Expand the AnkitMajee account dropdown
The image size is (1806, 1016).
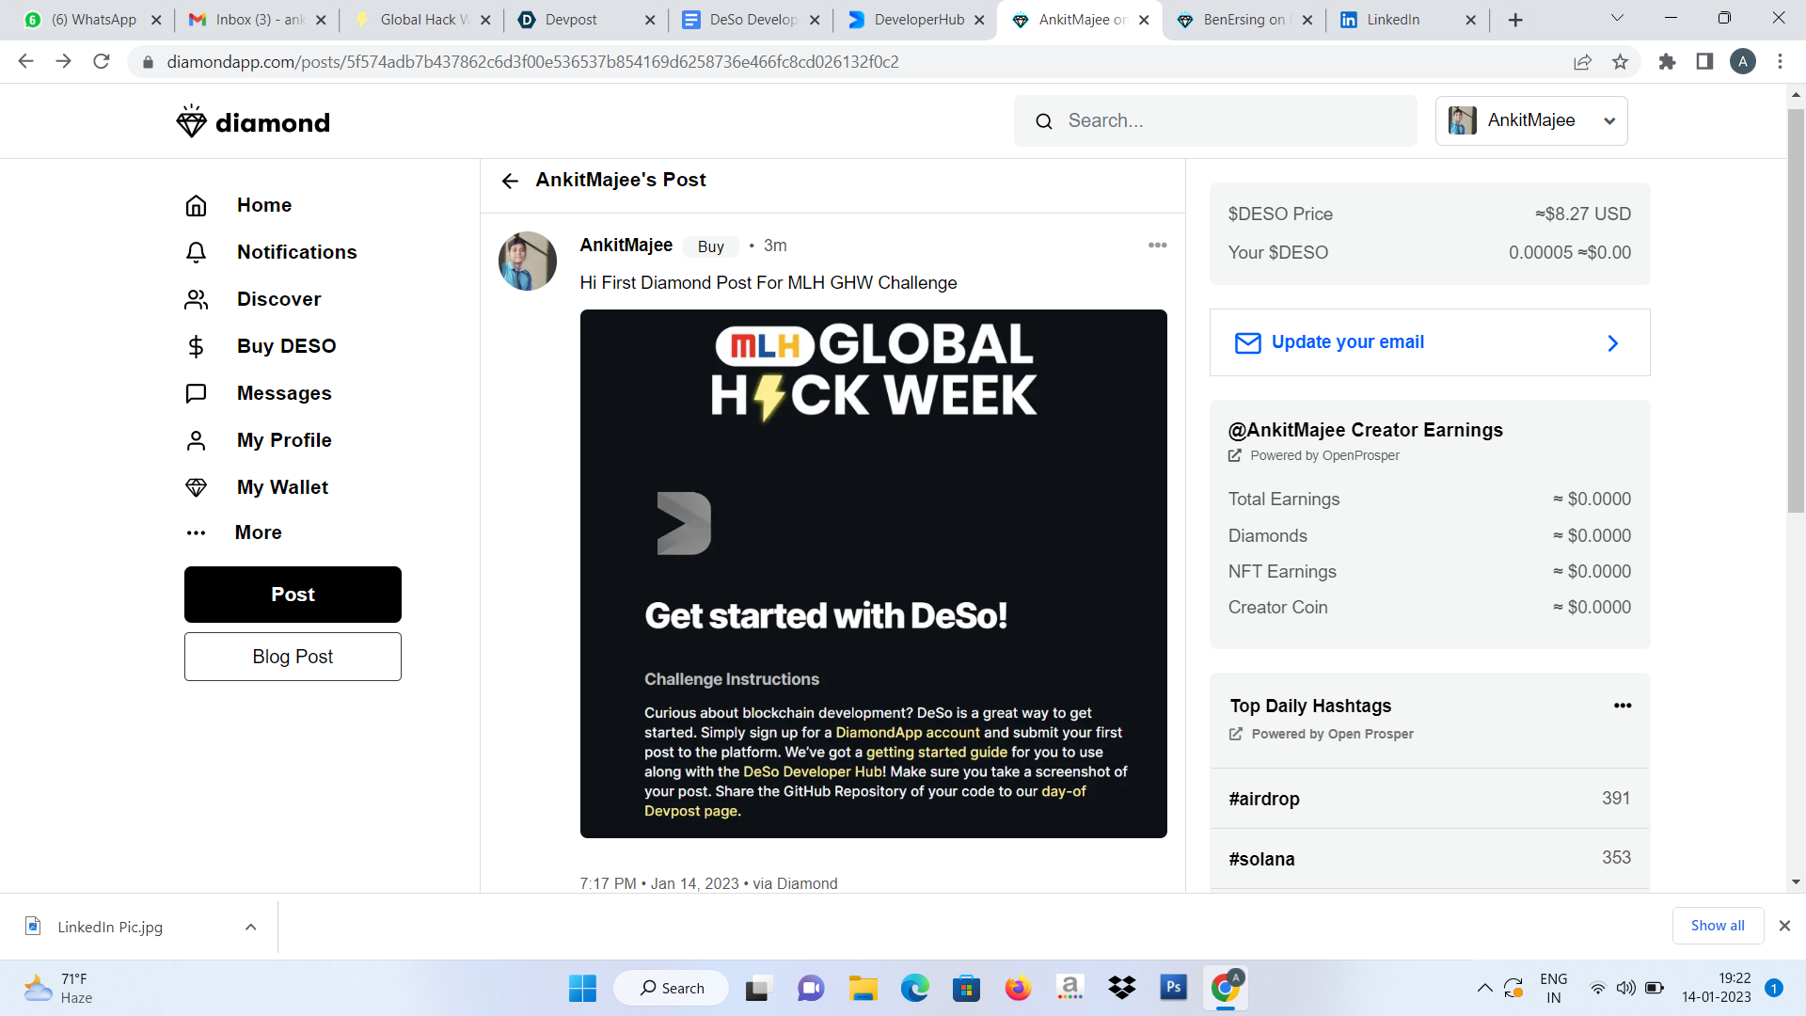[x=1609, y=121]
